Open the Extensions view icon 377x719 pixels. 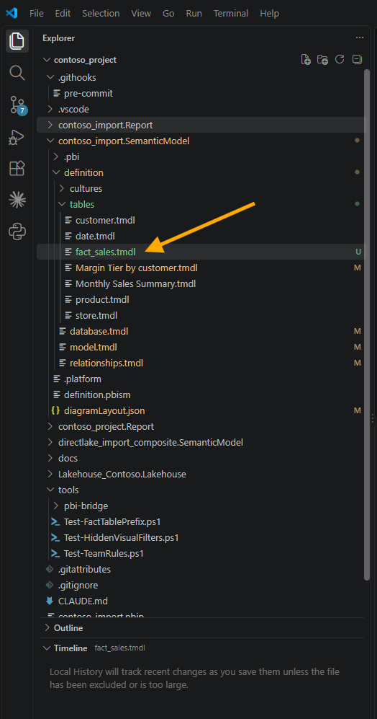tap(17, 168)
